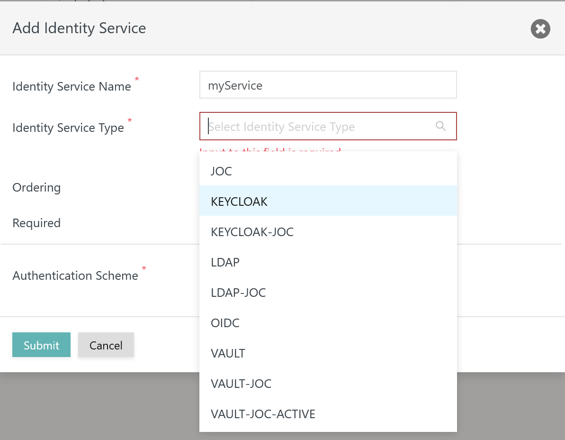Screen dimensions: 565x440
Task: Select VAULT identity service type
Action: [x=328, y=353]
